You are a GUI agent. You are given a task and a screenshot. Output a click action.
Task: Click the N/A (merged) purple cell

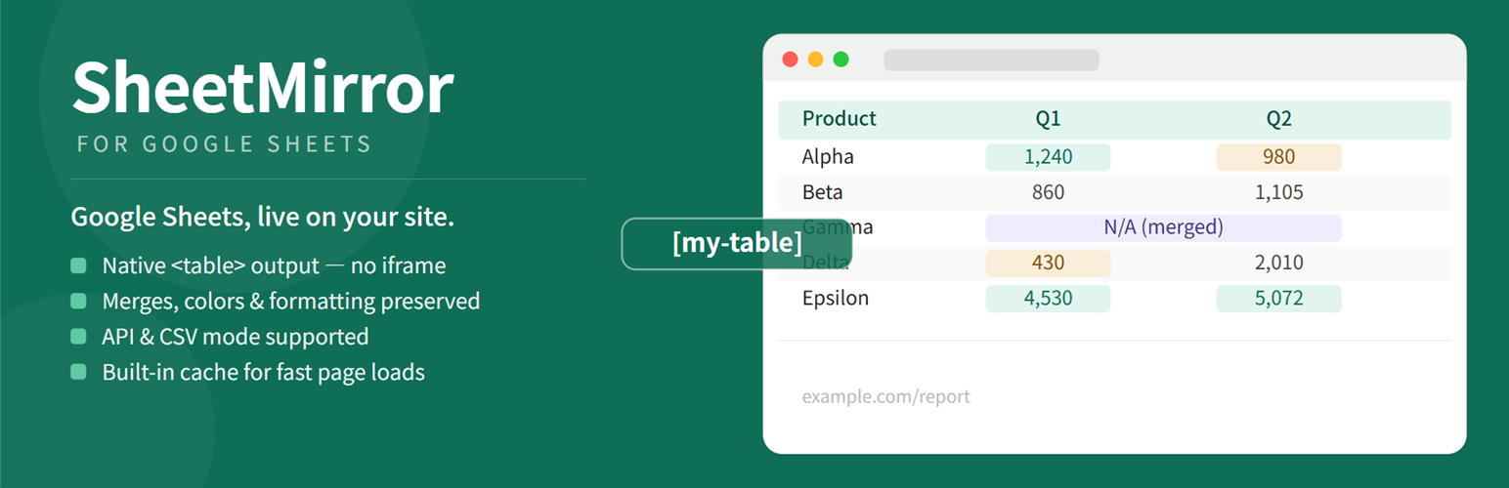click(x=1163, y=227)
